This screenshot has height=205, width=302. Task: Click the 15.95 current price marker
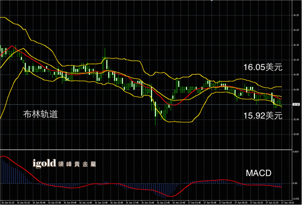point(296,104)
